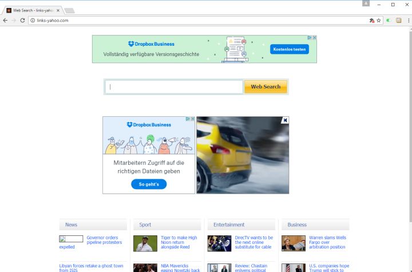Viewport: 412px width, 272px height.
Task: Focus the web search text field
Action: [174, 87]
